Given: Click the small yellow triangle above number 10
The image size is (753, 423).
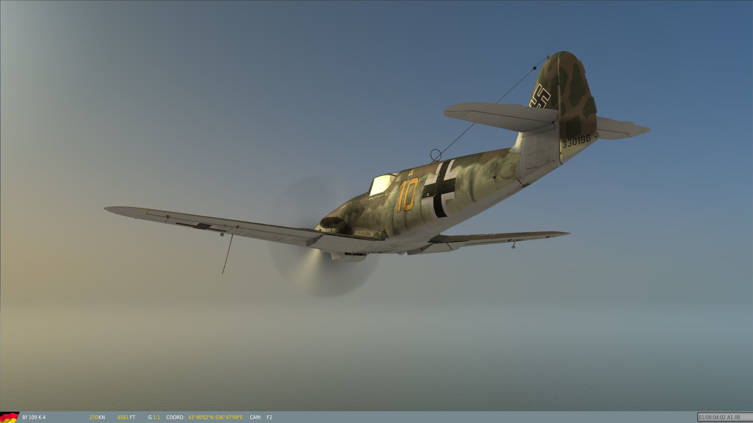Looking at the screenshot, I should (411, 173).
